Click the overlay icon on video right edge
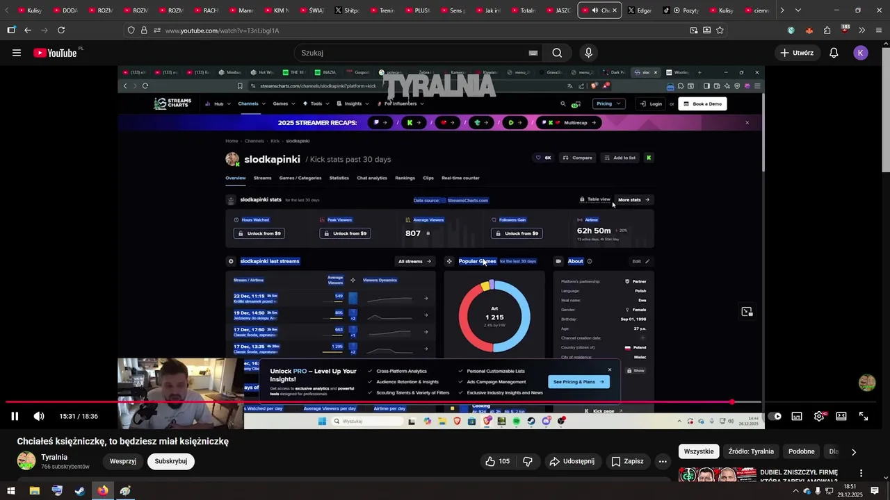 coord(747,312)
